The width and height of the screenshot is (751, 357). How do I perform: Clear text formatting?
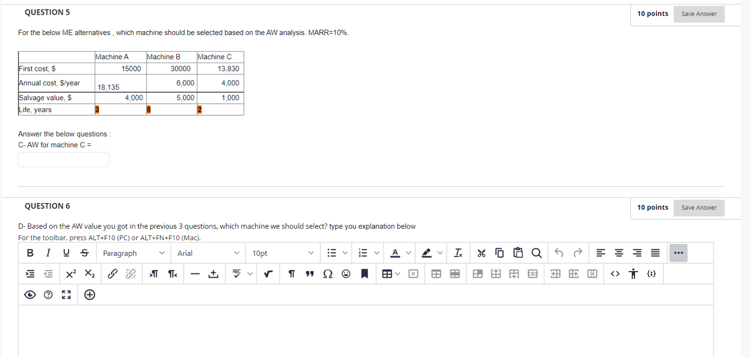click(458, 253)
